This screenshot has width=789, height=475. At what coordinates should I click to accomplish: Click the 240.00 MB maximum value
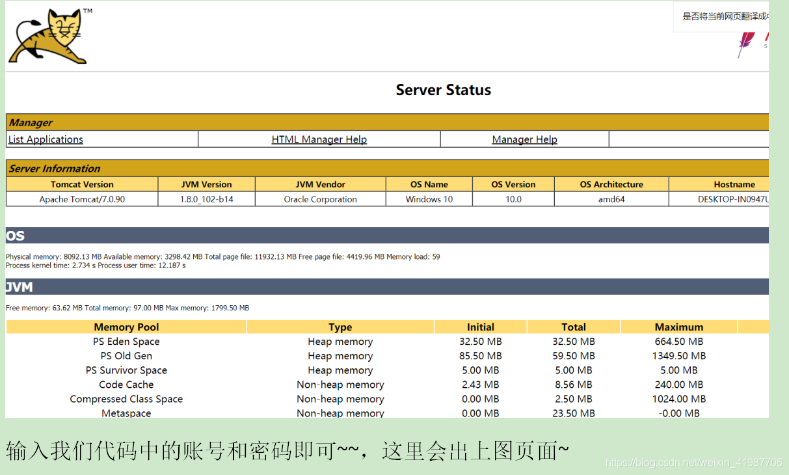[x=679, y=385]
